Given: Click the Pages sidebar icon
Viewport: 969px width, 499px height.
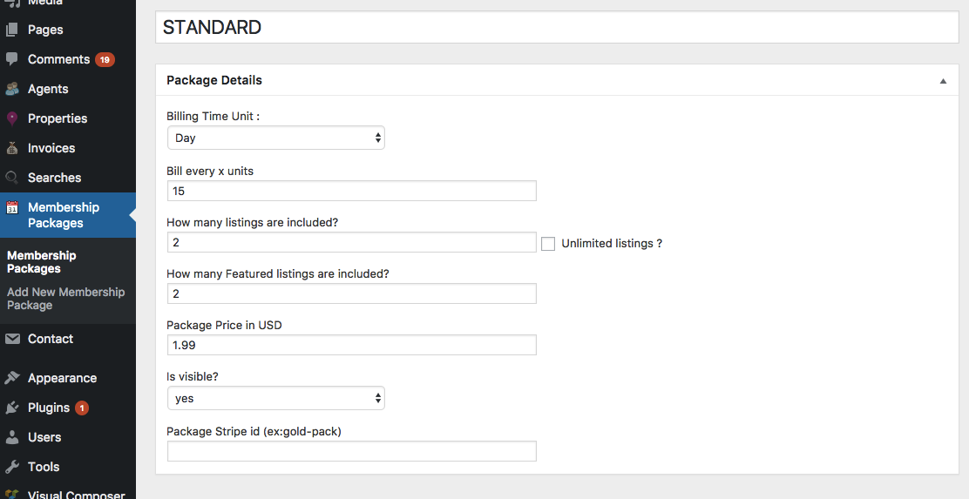Looking at the screenshot, I should [x=11, y=29].
